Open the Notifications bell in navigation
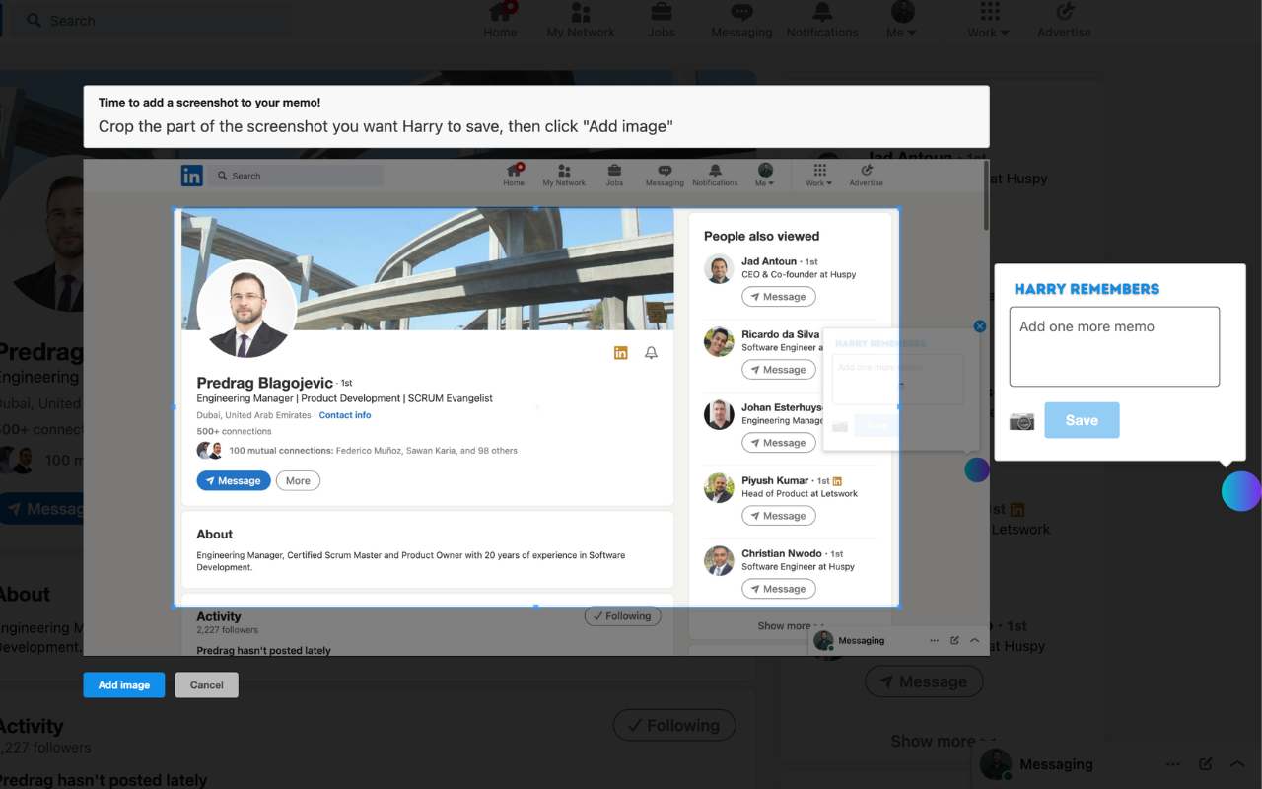 click(x=822, y=13)
